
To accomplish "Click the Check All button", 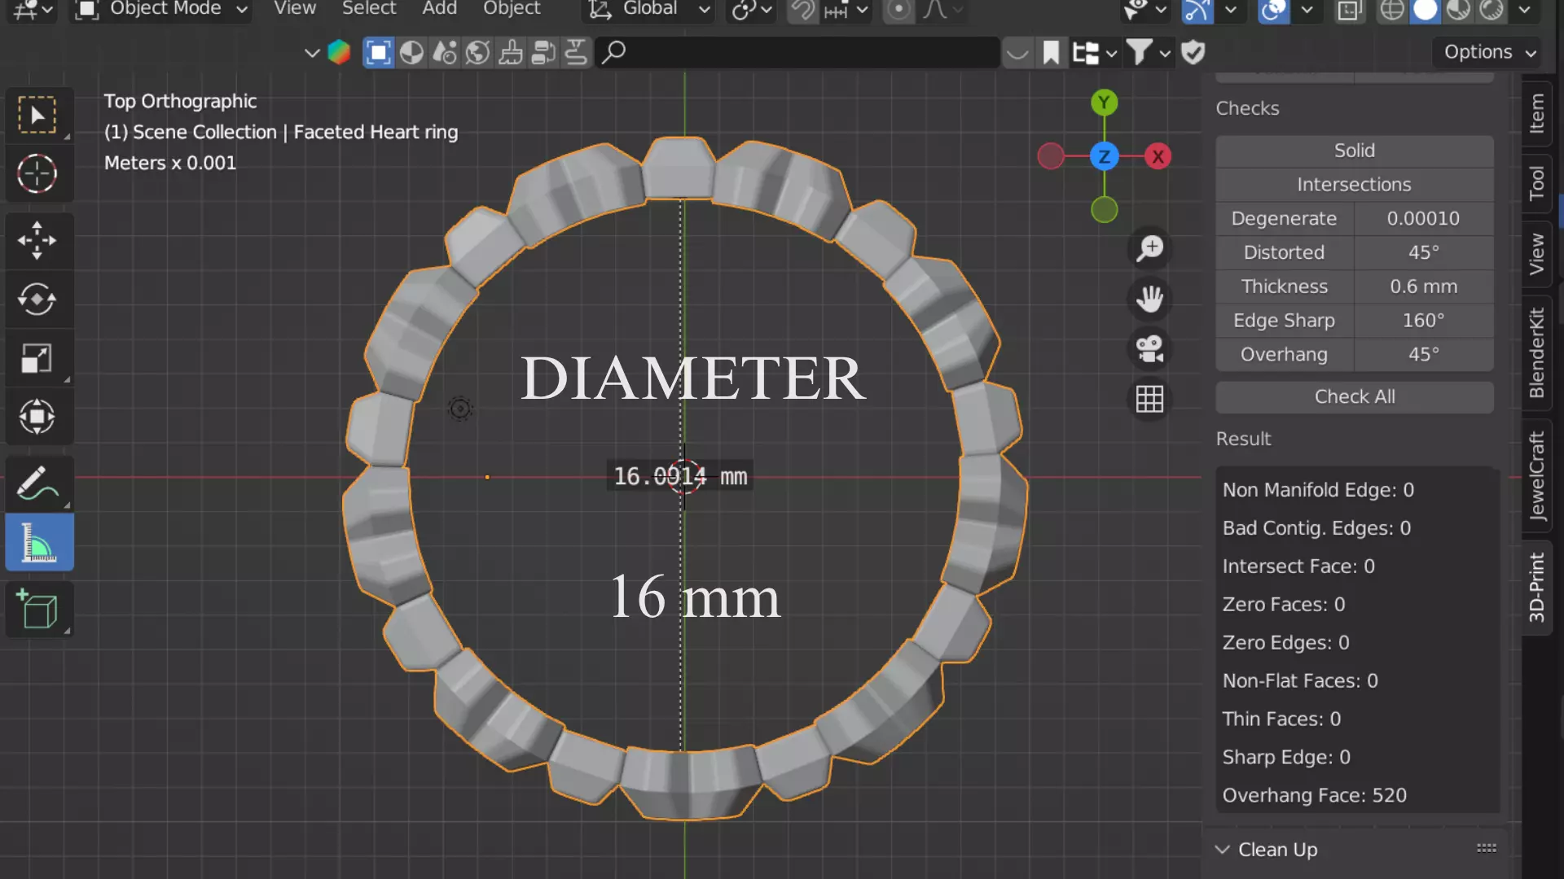I will tap(1354, 396).
